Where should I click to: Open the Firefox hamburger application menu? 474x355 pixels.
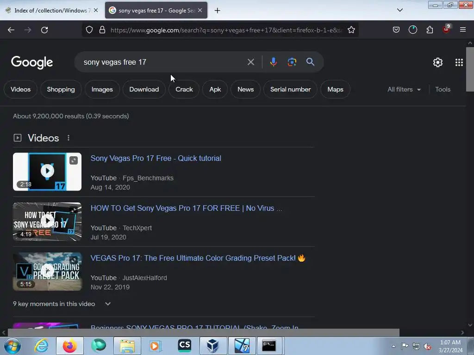point(463,30)
